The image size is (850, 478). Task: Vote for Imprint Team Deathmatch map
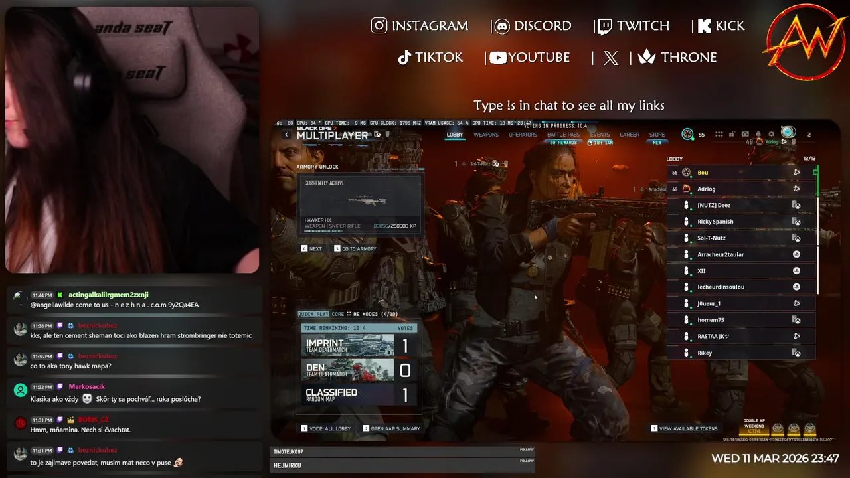(359, 345)
